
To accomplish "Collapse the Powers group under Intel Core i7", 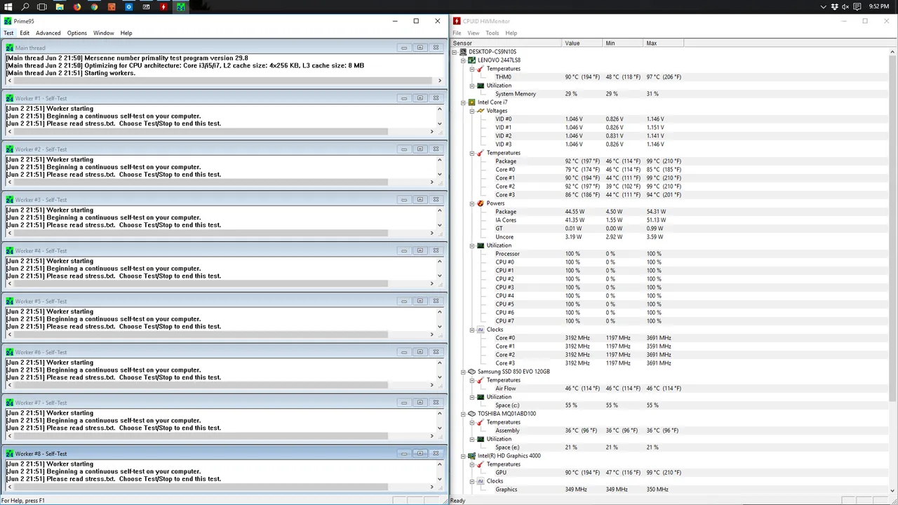I will point(471,203).
